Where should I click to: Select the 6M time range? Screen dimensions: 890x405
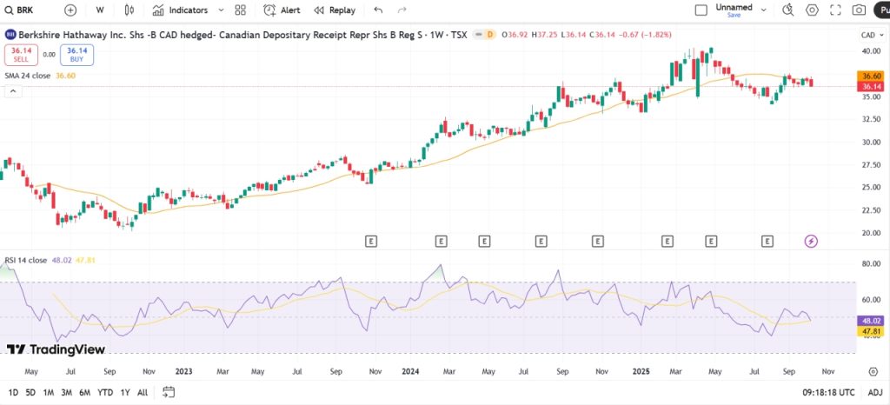85,392
